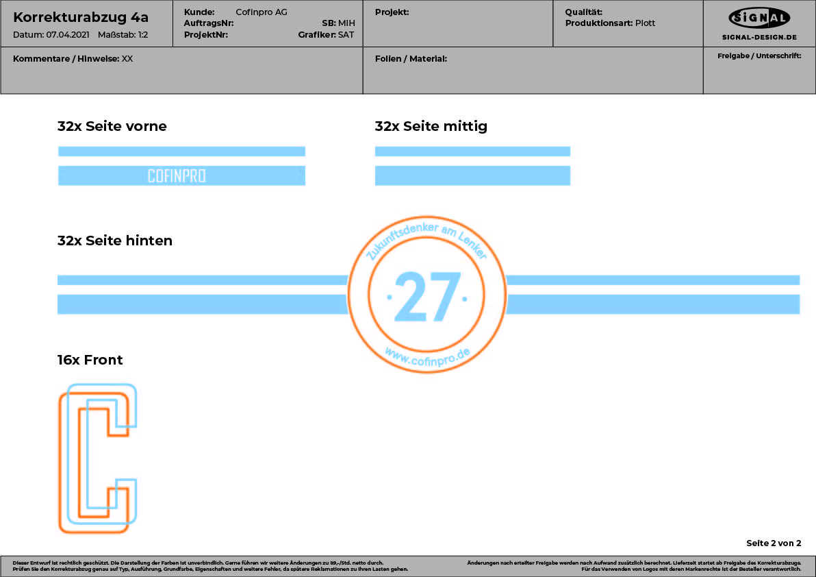Viewport: 816px width, 577px height.
Task: Click the "Freigabe / Unterschrift:" label
Action: (759, 56)
